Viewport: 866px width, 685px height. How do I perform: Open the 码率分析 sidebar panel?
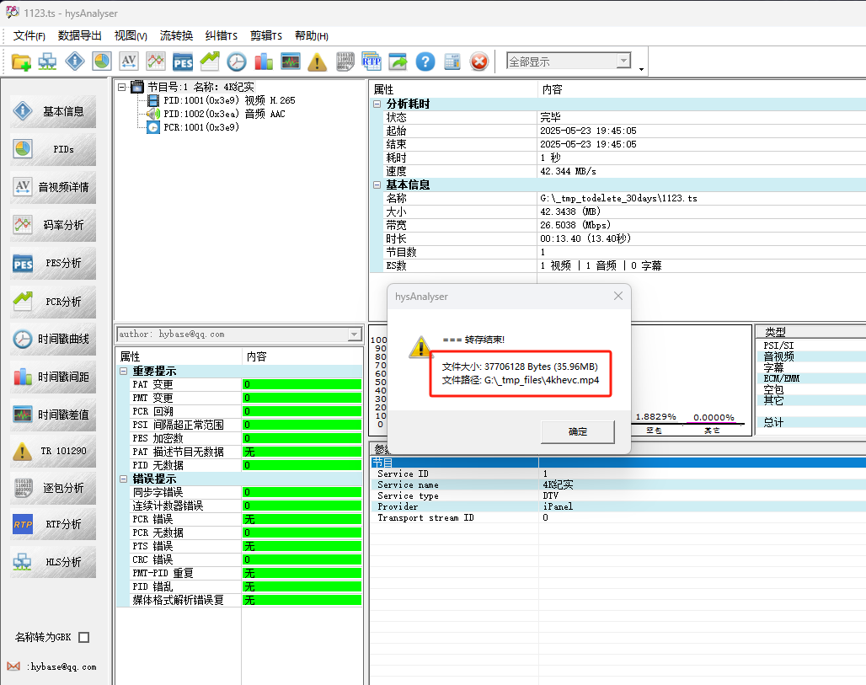[53, 225]
